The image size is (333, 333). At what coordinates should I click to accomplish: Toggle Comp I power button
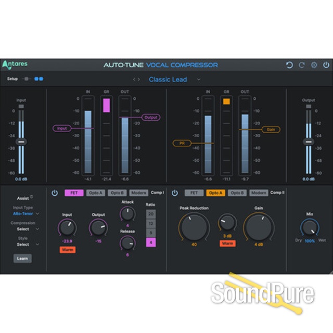55,193
